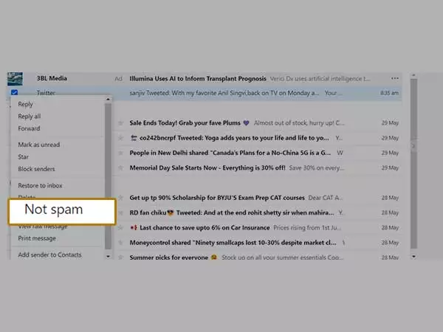Star the Sale Ends Today Plums email
This screenshot has height=332, width=443.
tap(120, 122)
